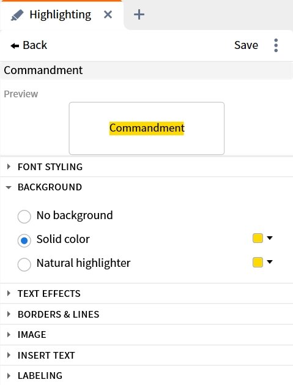Select the Solid color radio button
This screenshot has width=293, height=385.
[24, 241]
